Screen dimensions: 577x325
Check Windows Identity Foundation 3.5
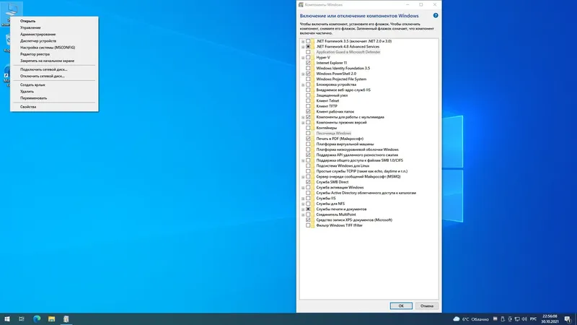click(308, 68)
